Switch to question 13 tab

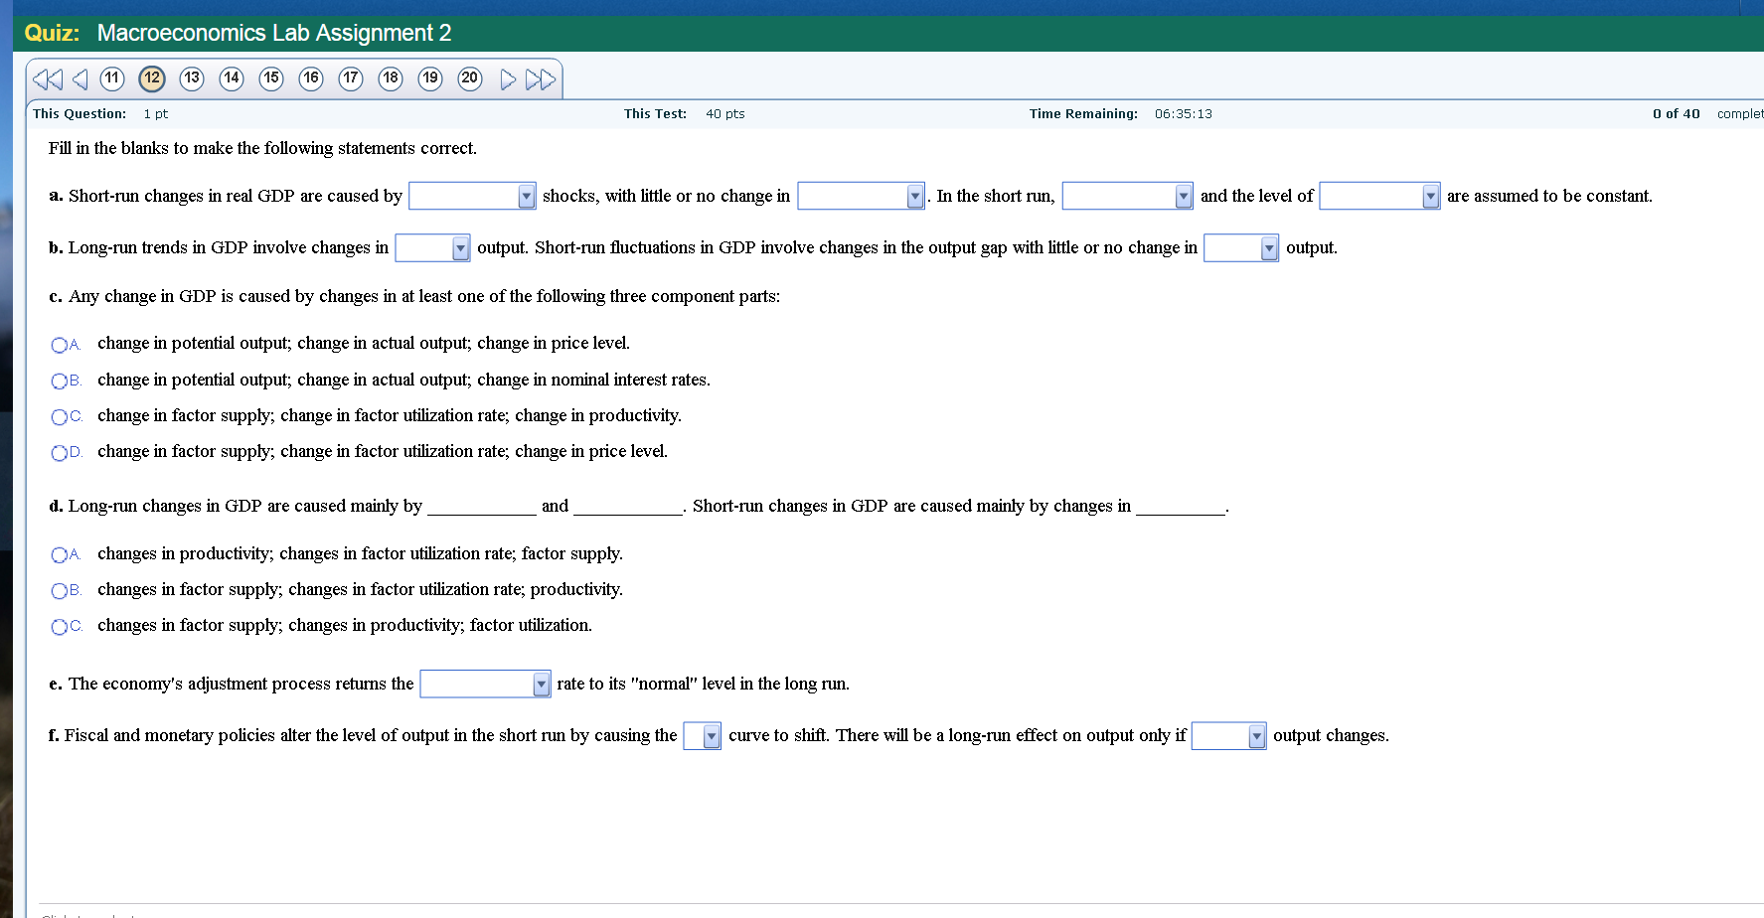[x=192, y=78]
